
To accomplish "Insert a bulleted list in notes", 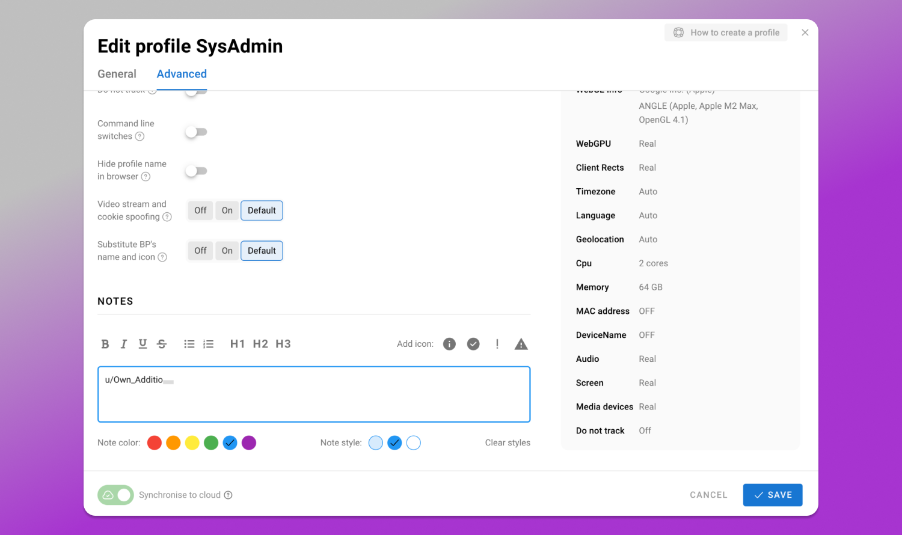I will coord(189,344).
